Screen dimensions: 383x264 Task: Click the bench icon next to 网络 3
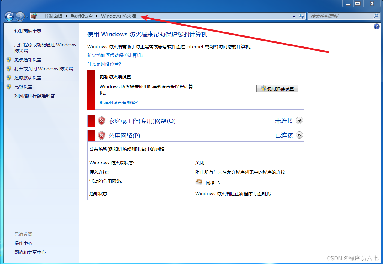199,182
